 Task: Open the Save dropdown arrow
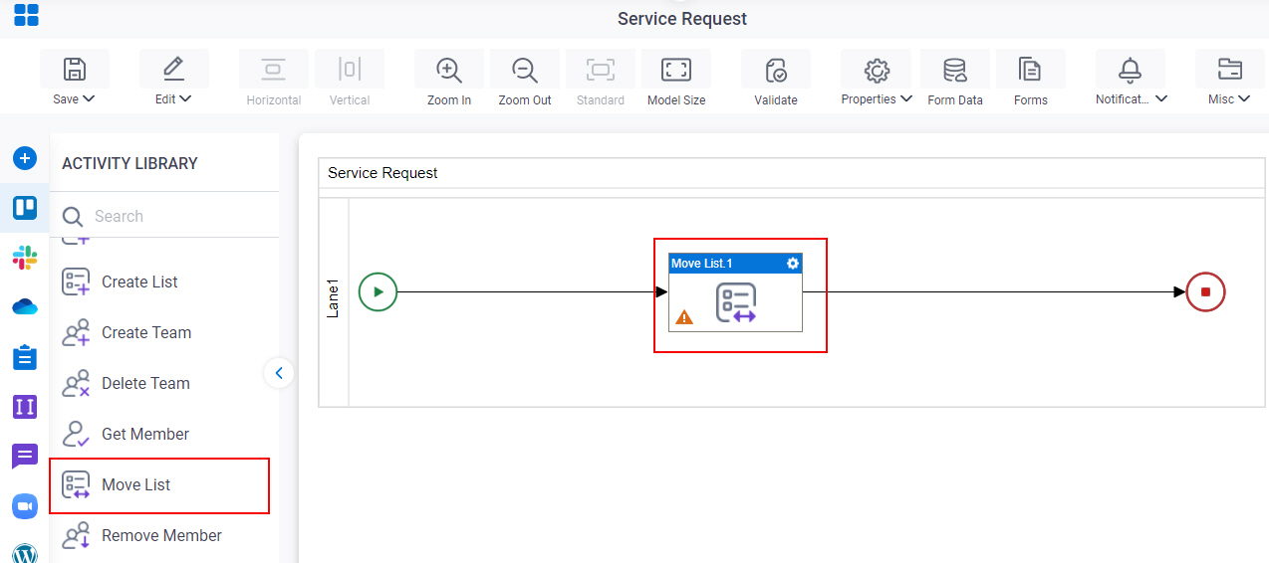[x=89, y=99]
